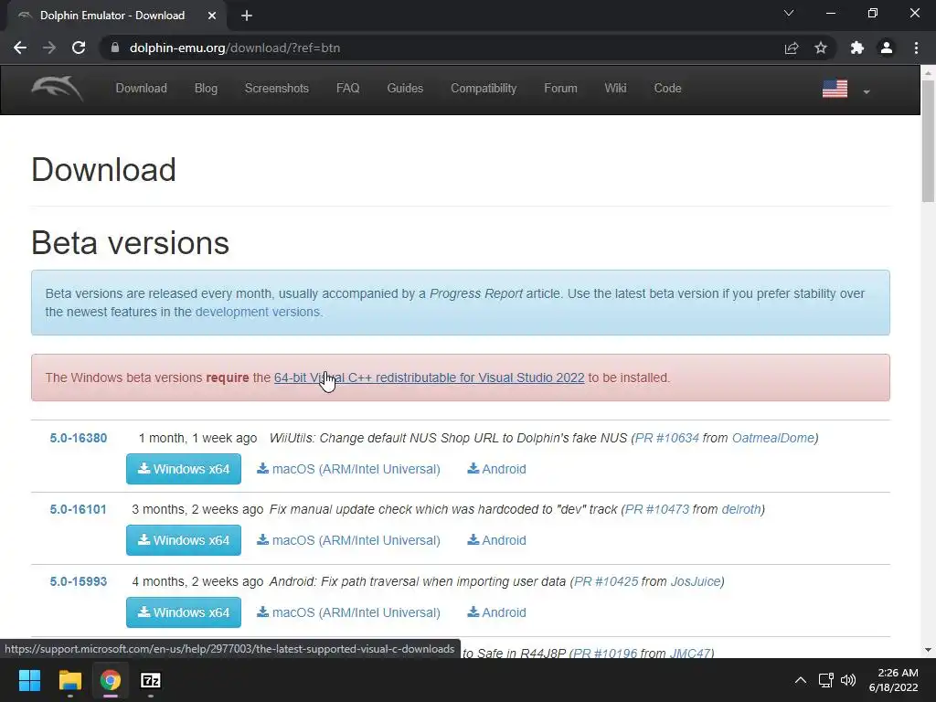Open network status tray icon

tap(825, 680)
